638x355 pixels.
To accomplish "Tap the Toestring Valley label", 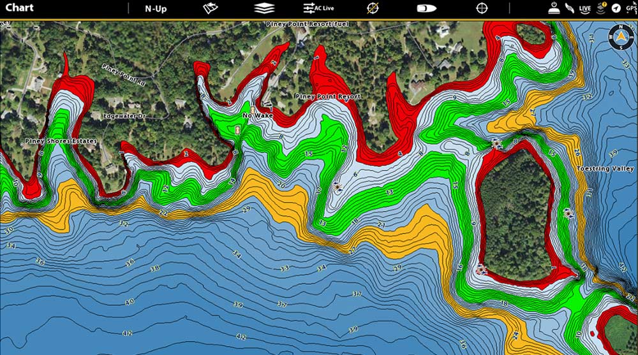I will point(605,168).
